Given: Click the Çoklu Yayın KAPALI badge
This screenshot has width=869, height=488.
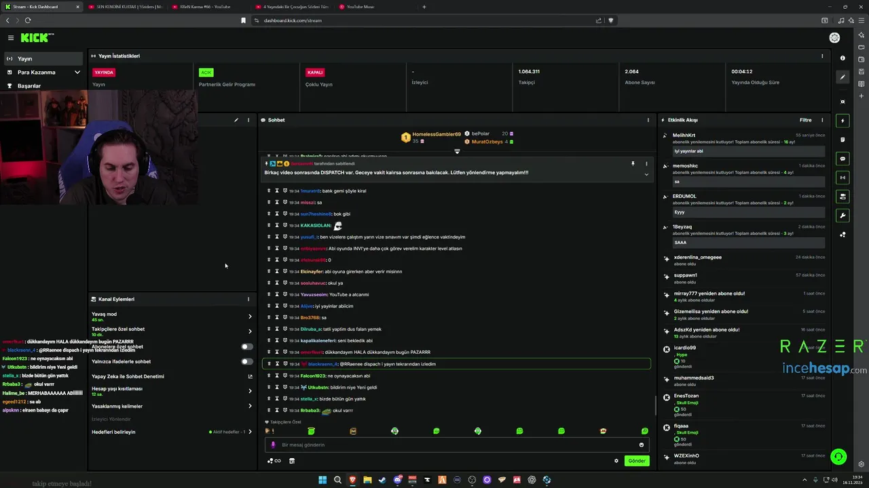Looking at the screenshot, I should tap(315, 73).
